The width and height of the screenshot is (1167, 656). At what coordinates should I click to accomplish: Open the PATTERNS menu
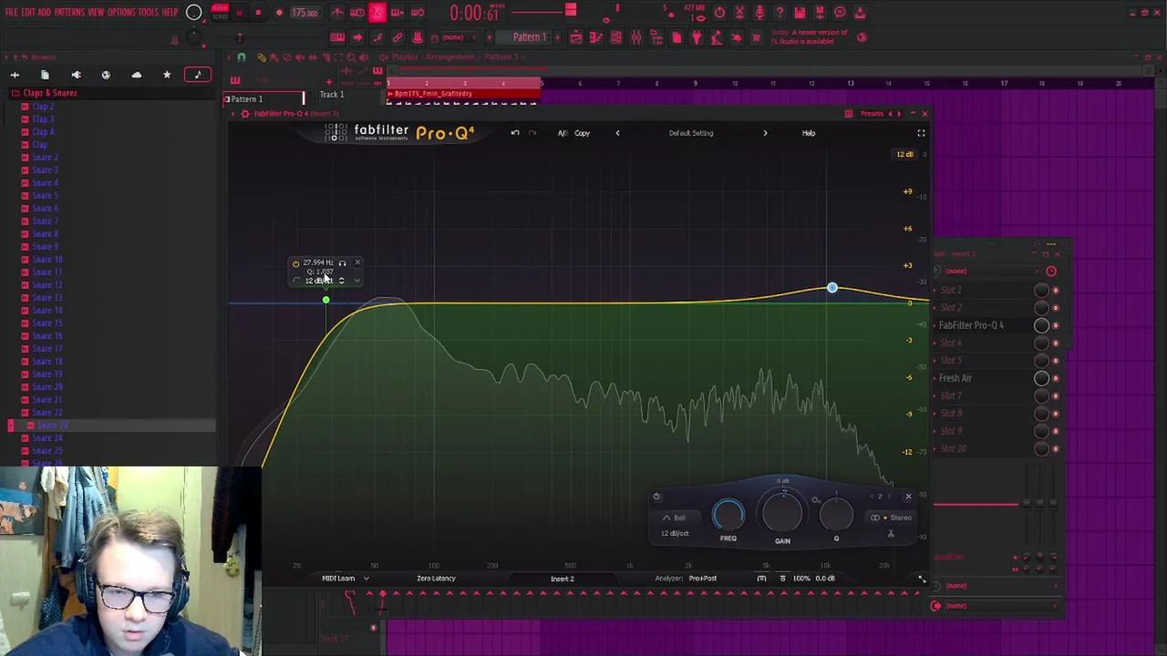(69, 13)
